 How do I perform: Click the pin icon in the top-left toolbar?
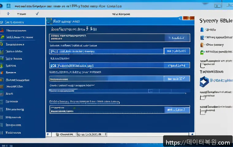click(x=8, y=14)
